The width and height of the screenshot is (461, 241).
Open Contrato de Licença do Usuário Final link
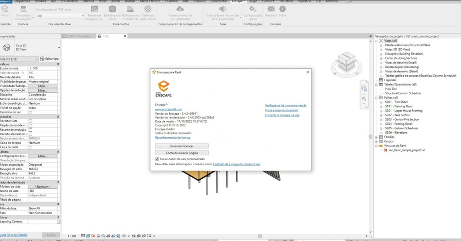click(x=237, y=164)
